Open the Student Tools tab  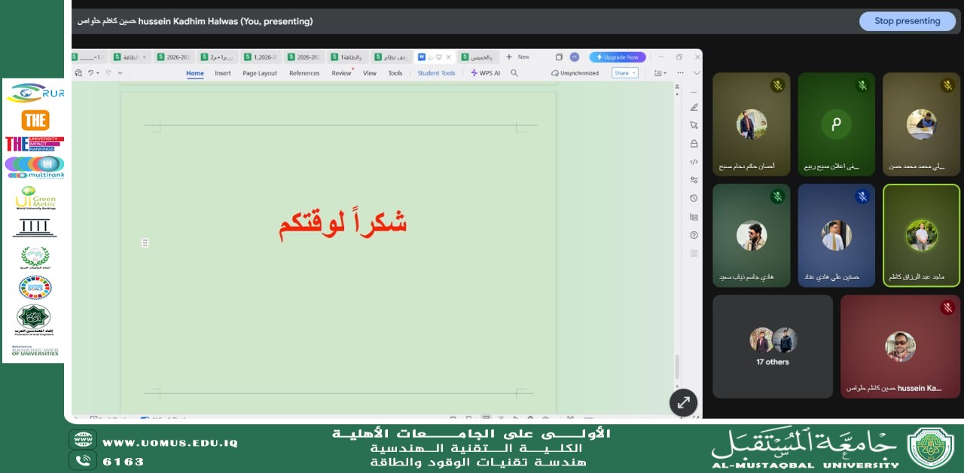pyautogui.click(x=436, y=73)
